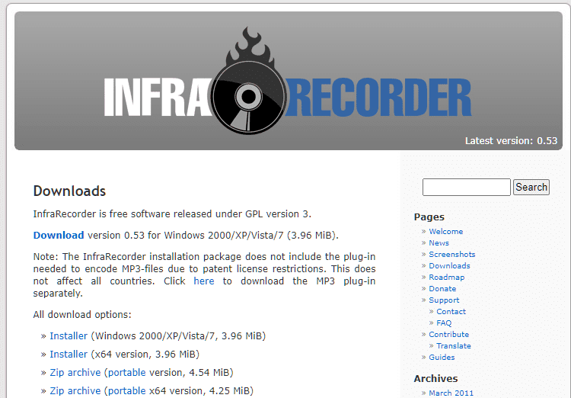
Task: Click the 'Latest version: 0.53' banner text
Action: (512, 141)
